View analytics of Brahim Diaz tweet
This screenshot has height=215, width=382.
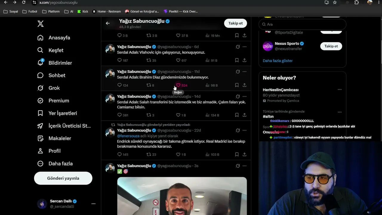(211, 85)
